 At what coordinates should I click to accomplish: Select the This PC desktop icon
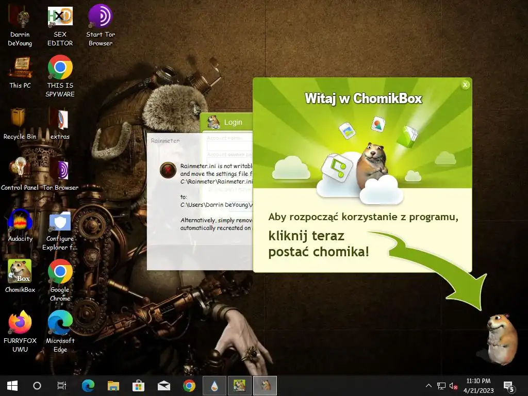pos(20,73)
